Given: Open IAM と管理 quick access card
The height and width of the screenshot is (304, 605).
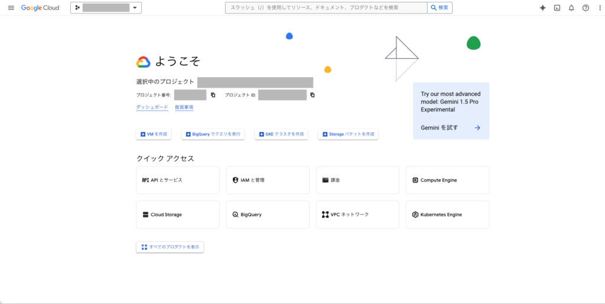Looking at the screenshot, I should click(x=268, y=180).
